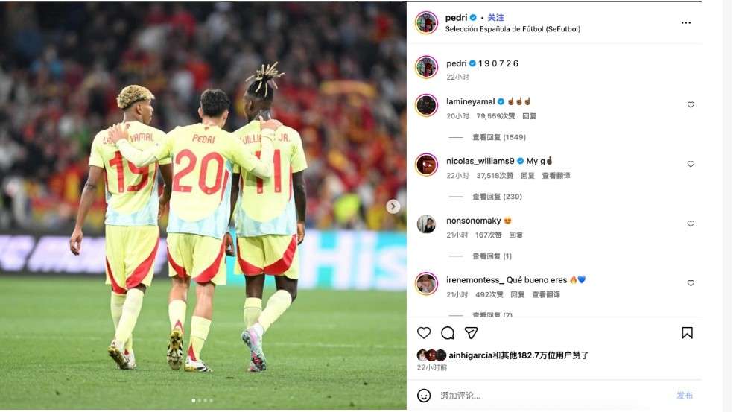Focus the add comment input field
This screenshot has height=412, width=736.
(x=554, y=396)
